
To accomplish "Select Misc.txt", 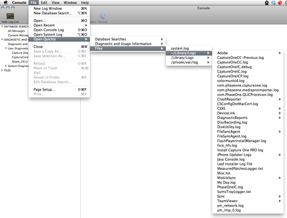I will (248, 173).
